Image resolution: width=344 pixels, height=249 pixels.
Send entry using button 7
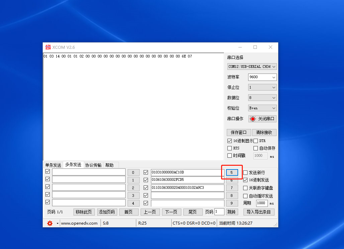[x=232, y=188]
